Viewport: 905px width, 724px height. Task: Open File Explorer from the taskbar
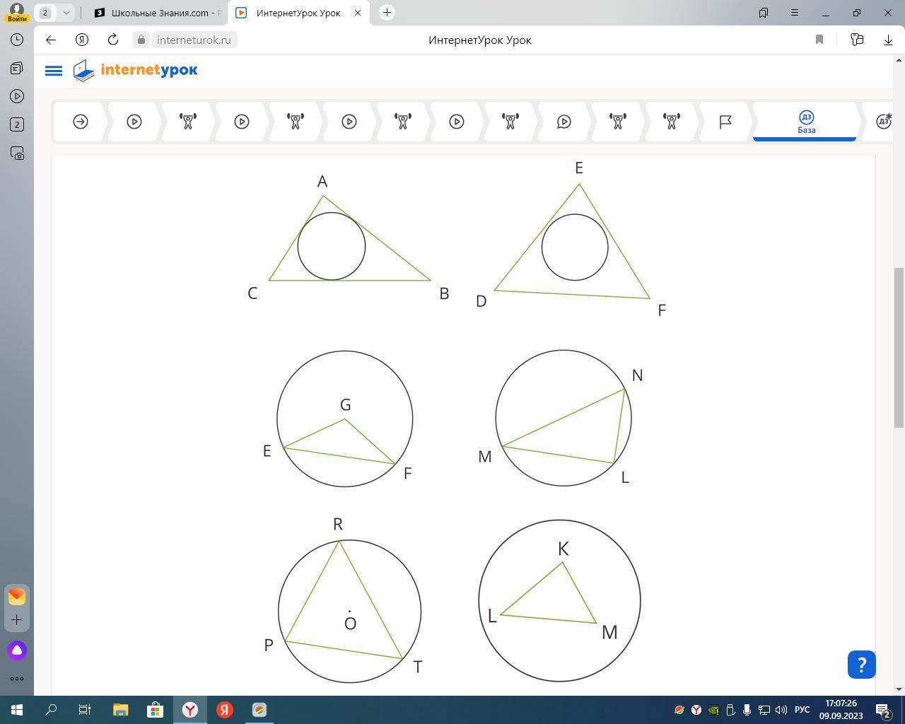[120, 710]
